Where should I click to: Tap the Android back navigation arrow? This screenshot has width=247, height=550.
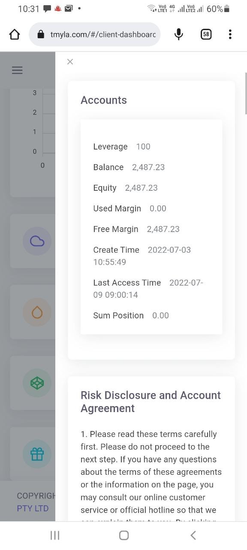(193, 535)
